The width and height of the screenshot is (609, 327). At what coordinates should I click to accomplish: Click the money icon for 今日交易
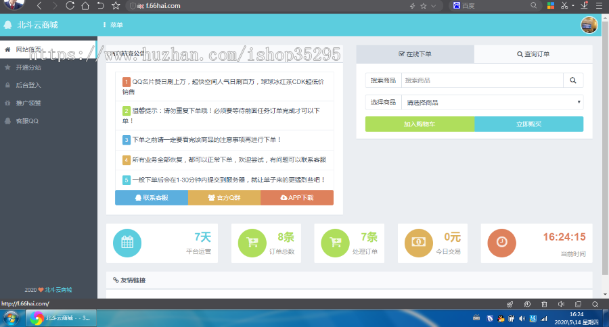419,243
